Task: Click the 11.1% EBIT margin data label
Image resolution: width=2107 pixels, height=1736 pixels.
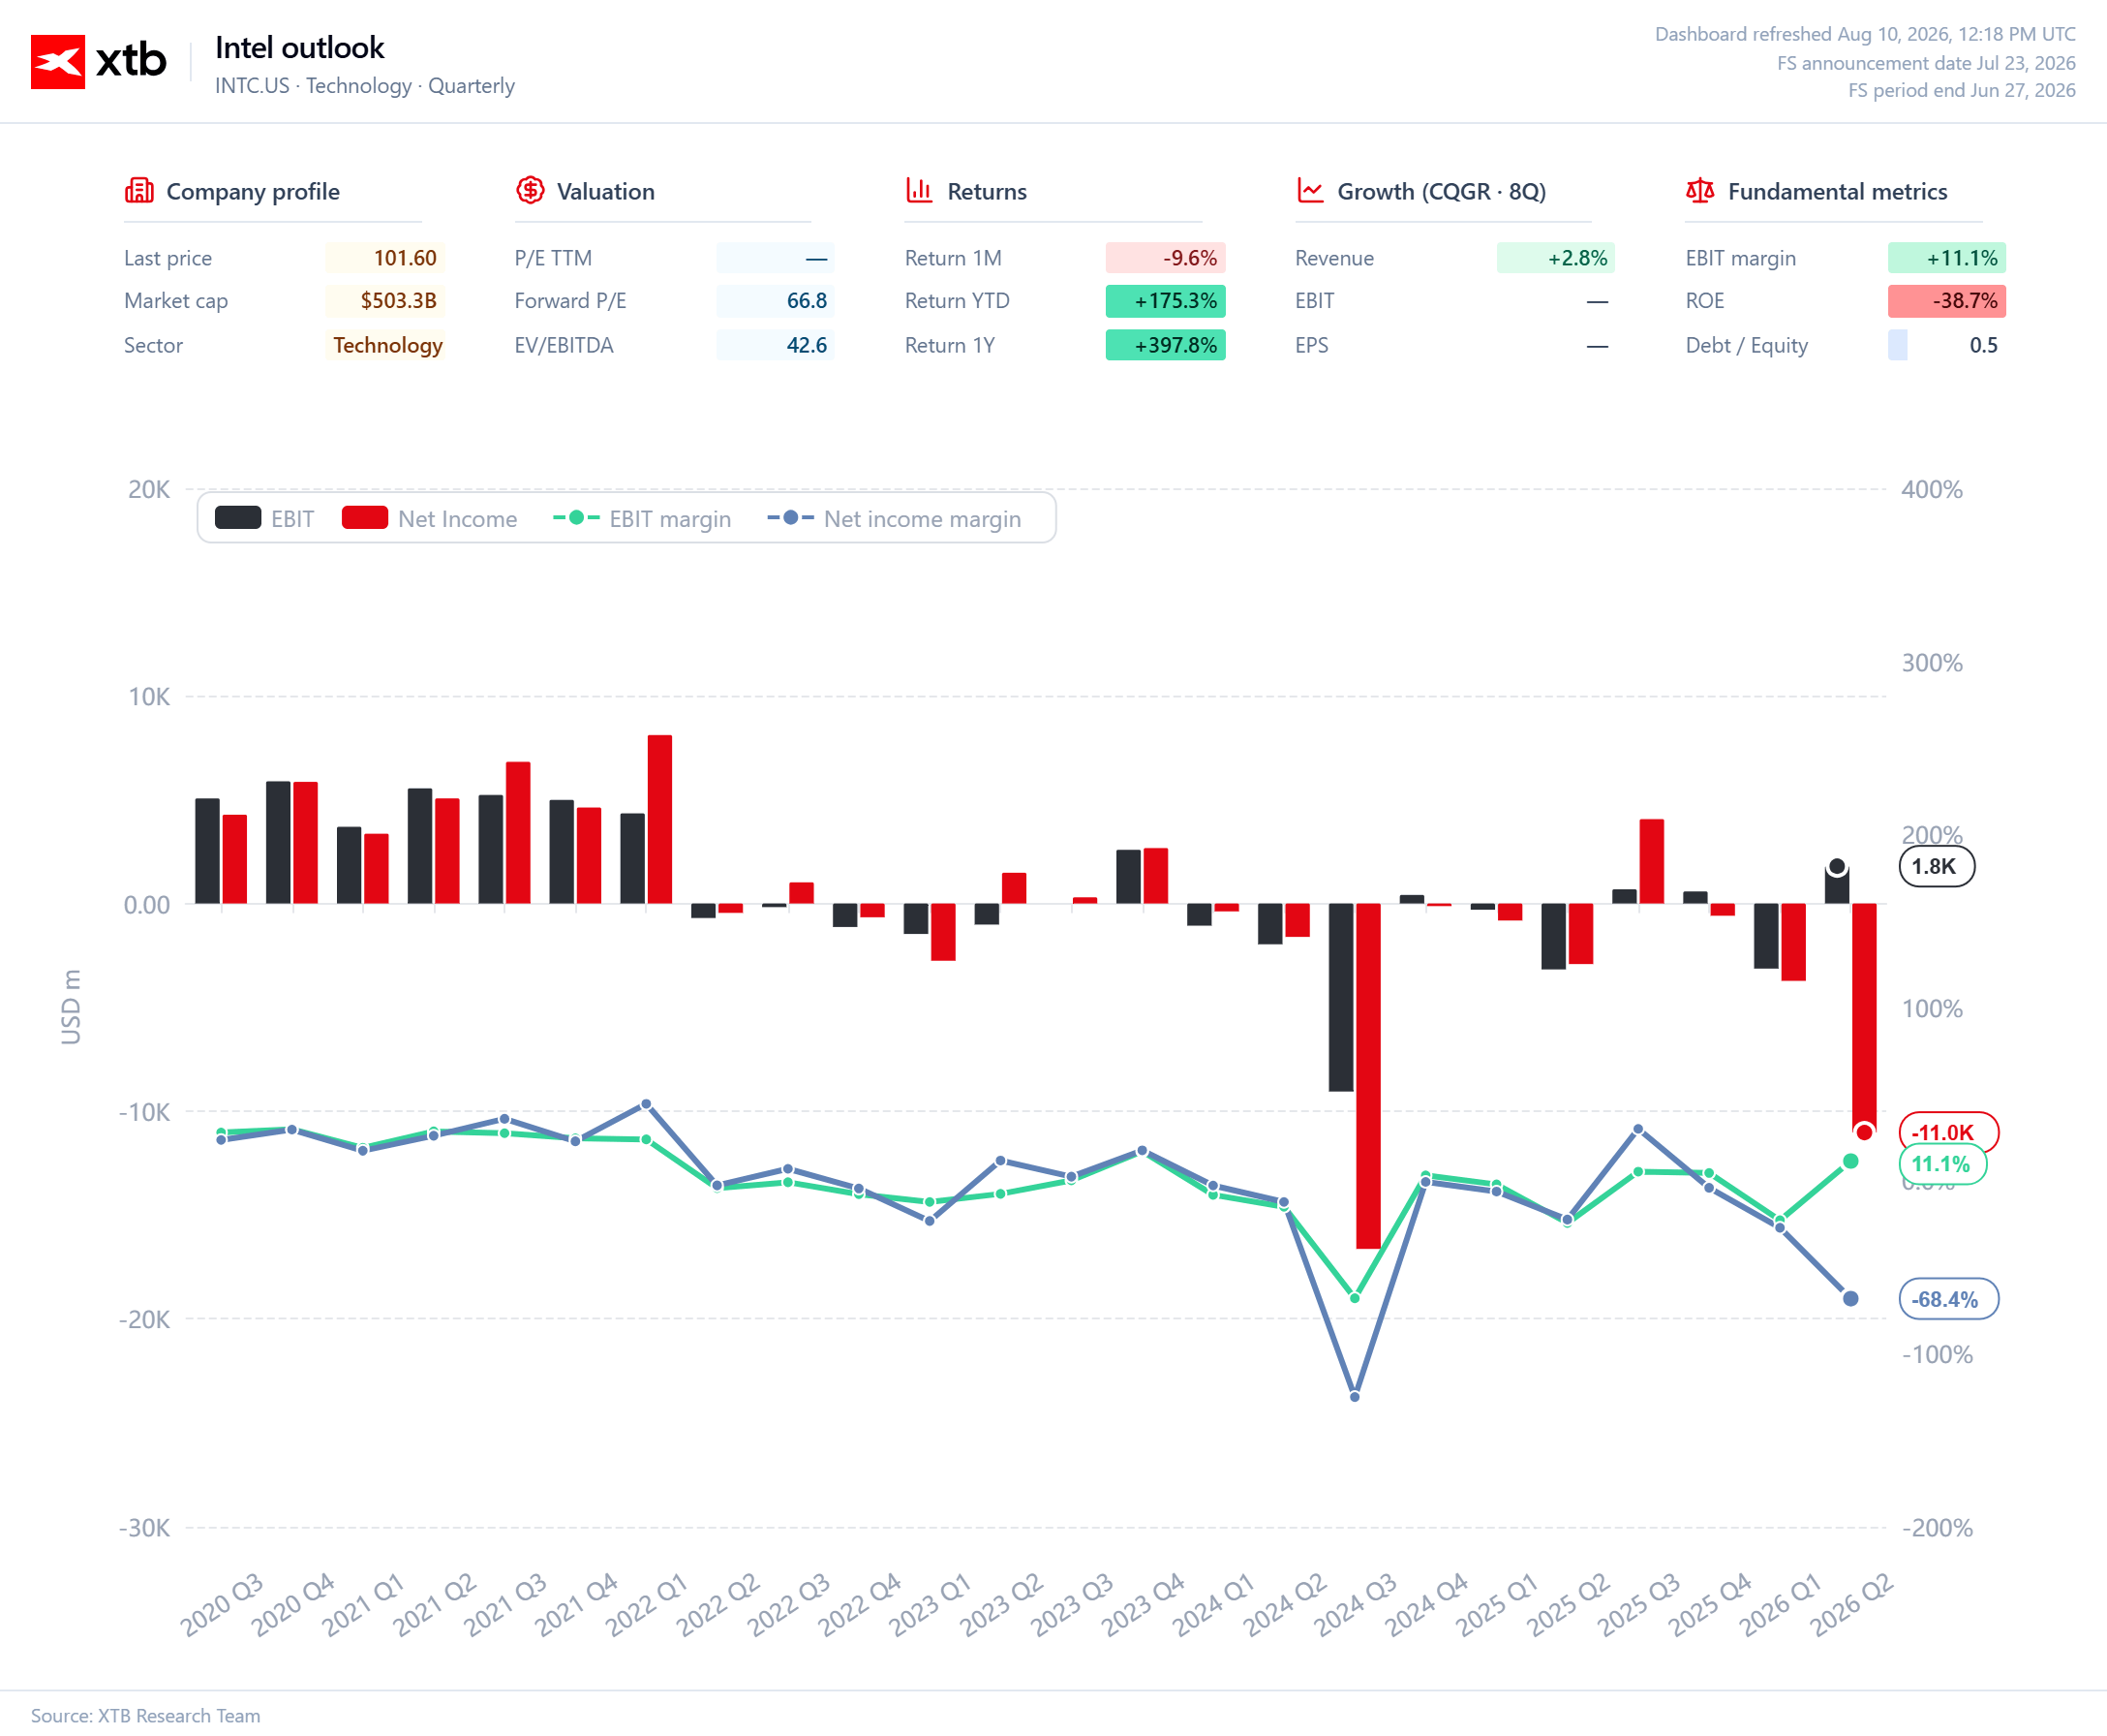Action: [x=1942, y=1164]
